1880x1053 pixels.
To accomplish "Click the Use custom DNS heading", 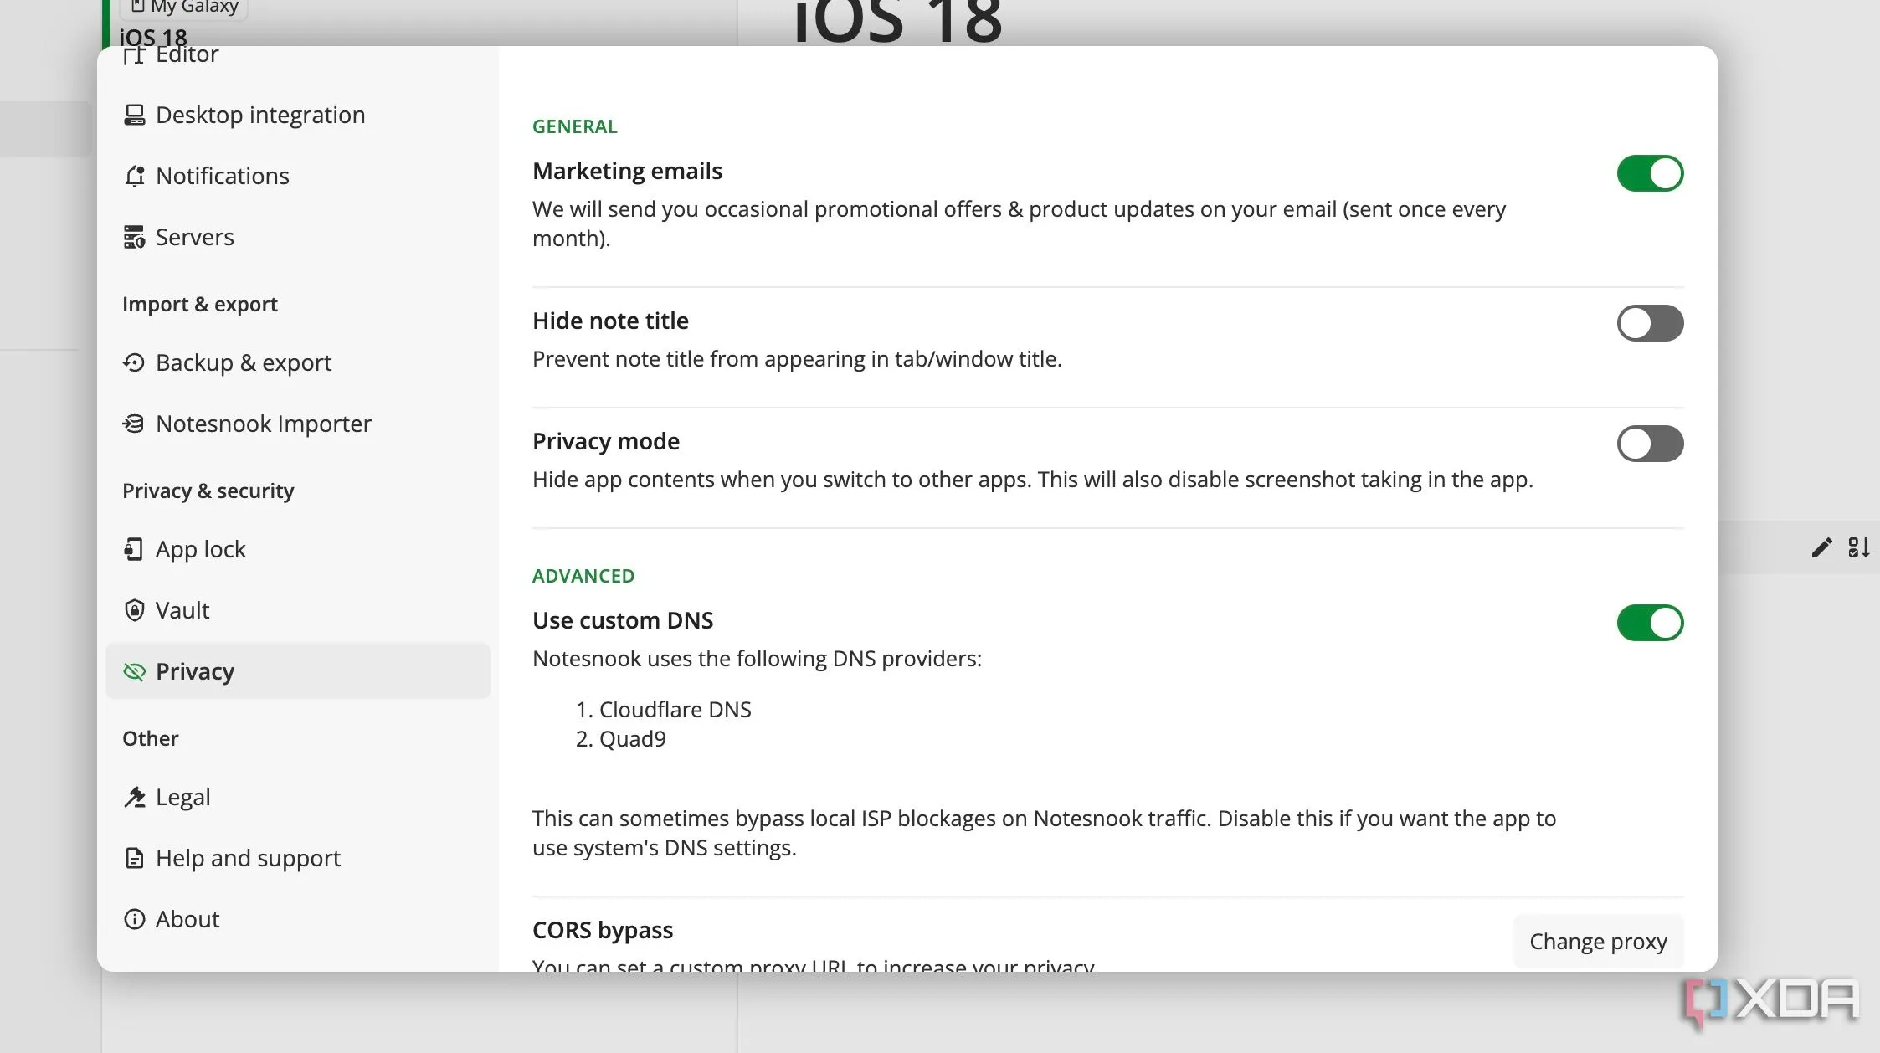I will coord(623,620).
